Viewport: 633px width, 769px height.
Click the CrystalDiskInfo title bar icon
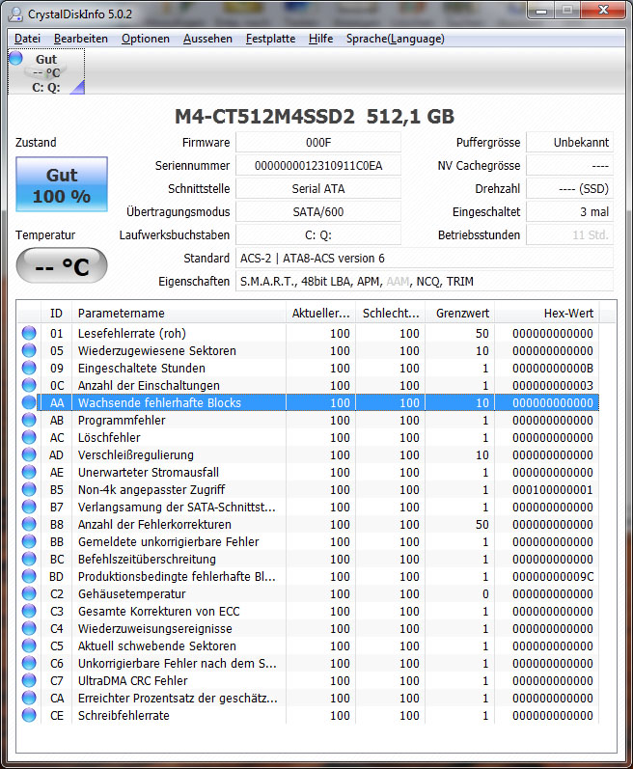(15, 14)
